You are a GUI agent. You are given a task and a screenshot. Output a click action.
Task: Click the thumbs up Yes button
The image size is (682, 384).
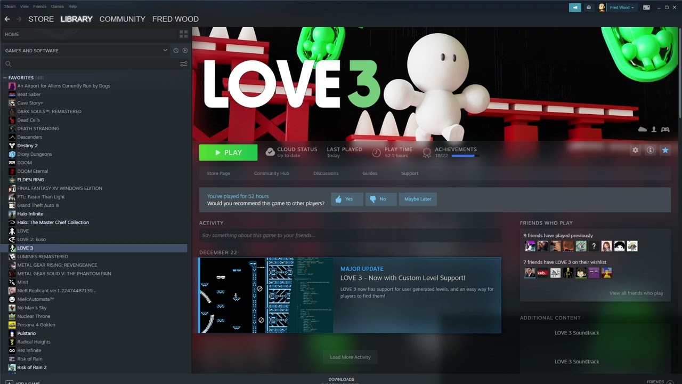tap(347, 199)
